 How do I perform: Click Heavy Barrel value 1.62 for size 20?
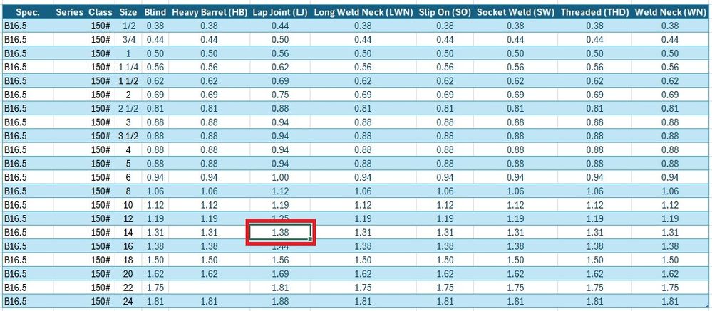210,274
